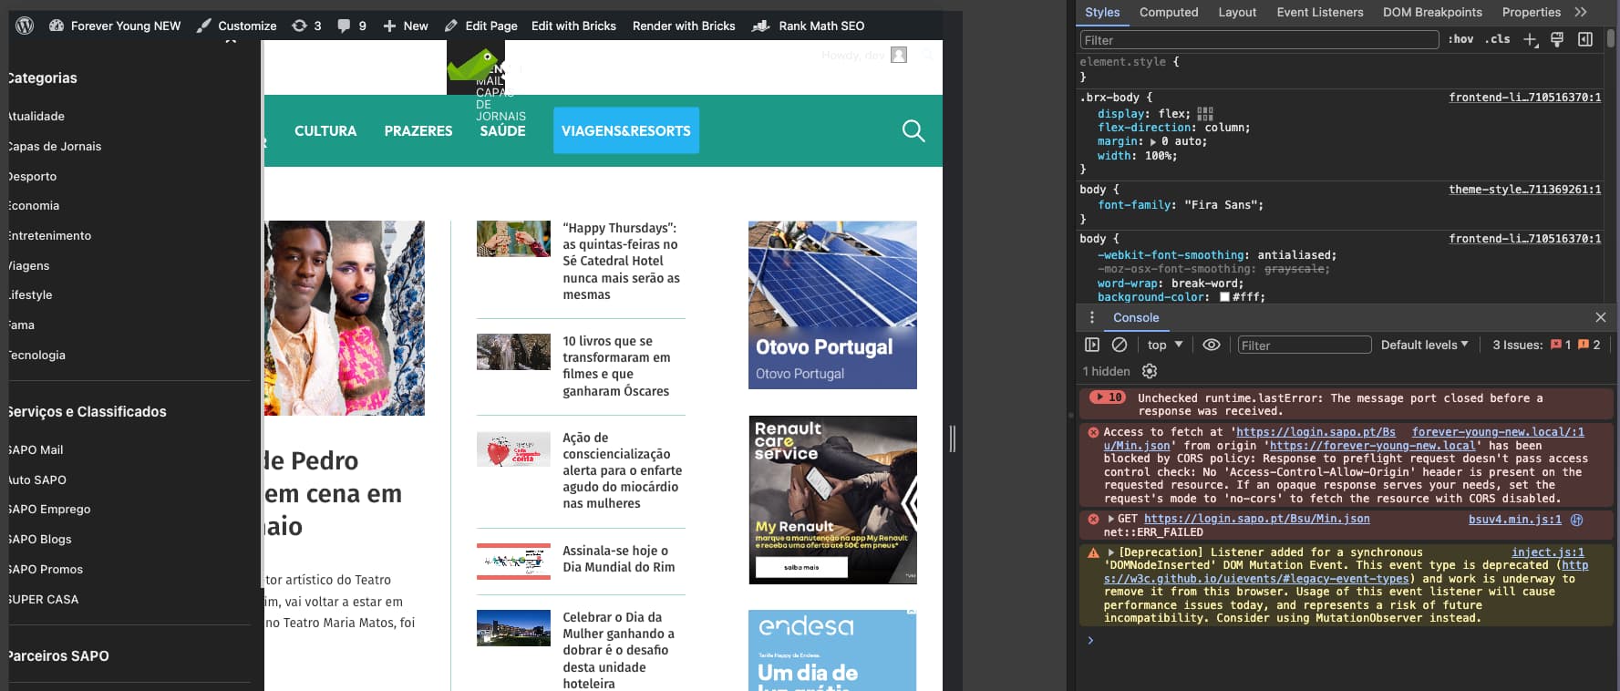Toggle the rendering emulations paintbrush icon
1620x691 pixels.
tap(1557, 39)
